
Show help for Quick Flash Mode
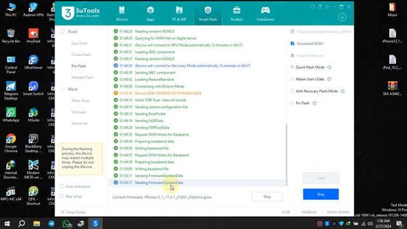pyautogui.click(x=329, y=67)
